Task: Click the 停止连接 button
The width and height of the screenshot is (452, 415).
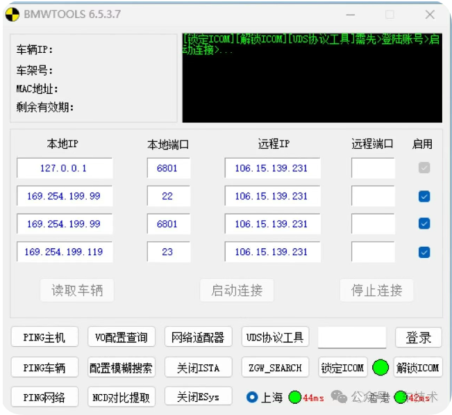Action: coord(376,290)
